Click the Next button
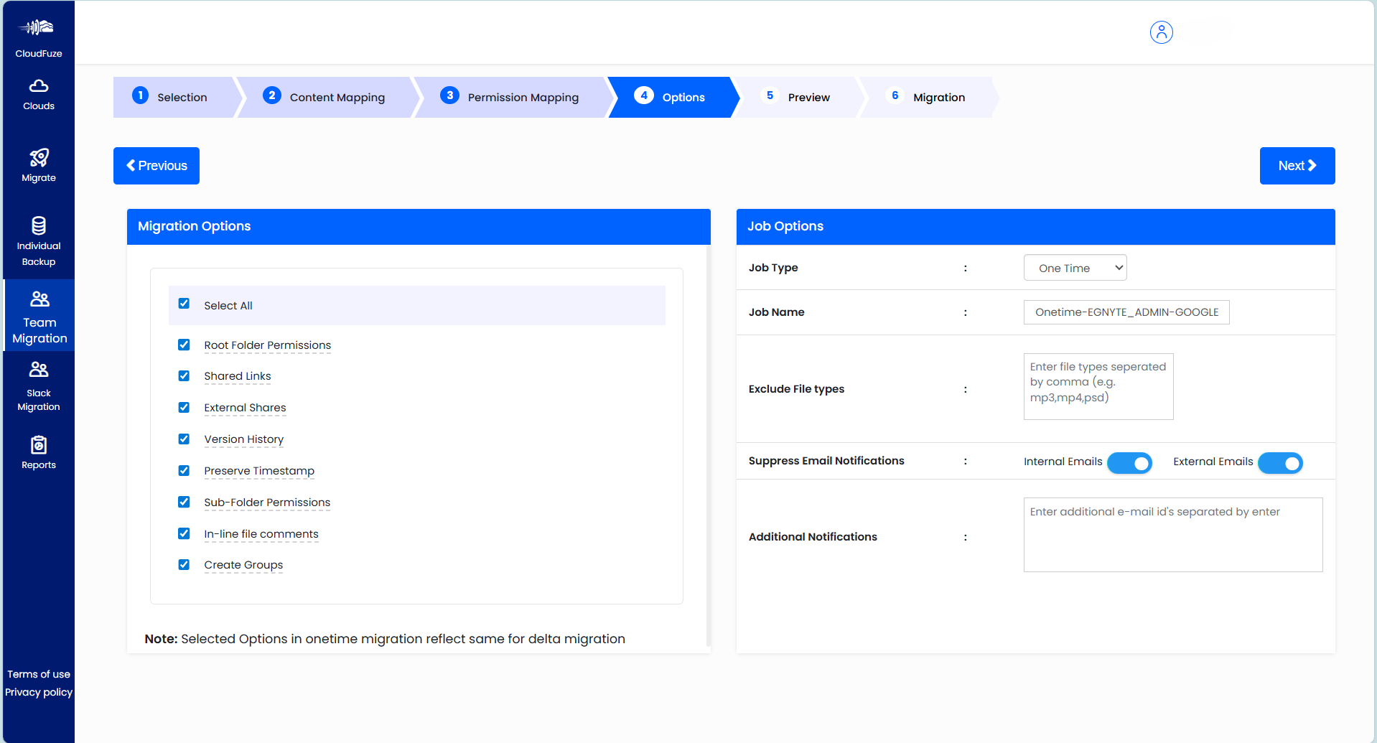 point(1297,166)
